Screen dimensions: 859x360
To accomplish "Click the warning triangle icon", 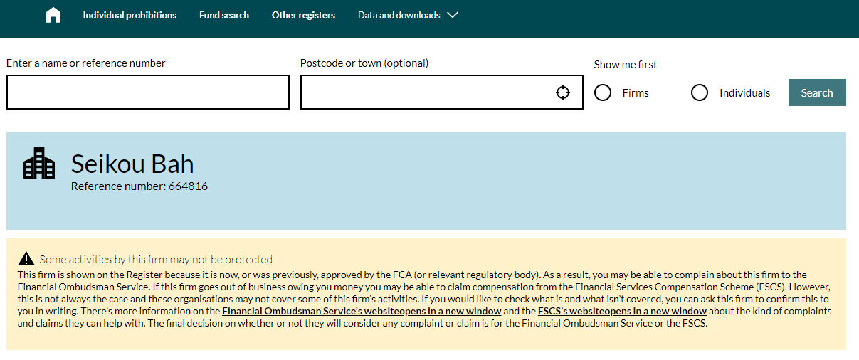I will (26, 259).
